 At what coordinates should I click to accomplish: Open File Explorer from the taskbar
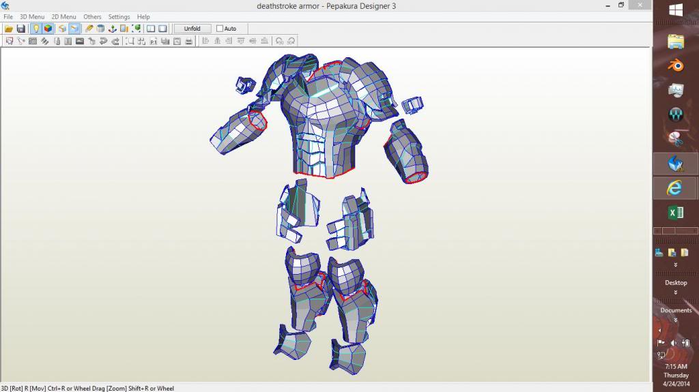[x=676, y=42]
